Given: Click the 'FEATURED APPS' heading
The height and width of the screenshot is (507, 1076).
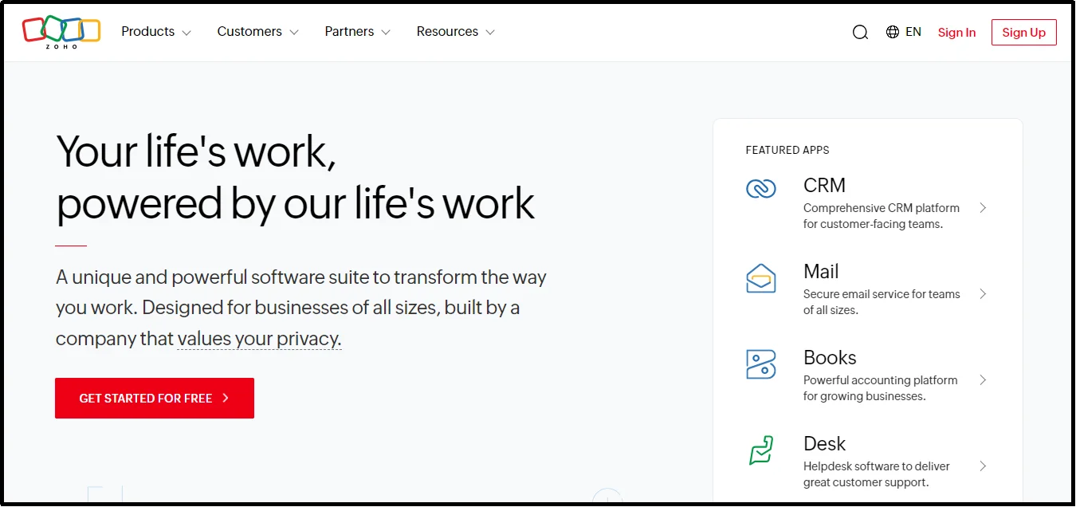Looking at the screenshot, I should click(787, 150).
